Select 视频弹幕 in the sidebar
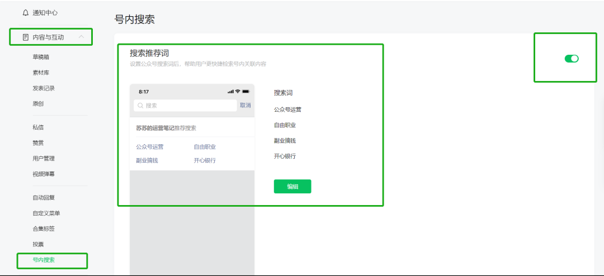Screen dimensions: 604x276 pos(44,174)
